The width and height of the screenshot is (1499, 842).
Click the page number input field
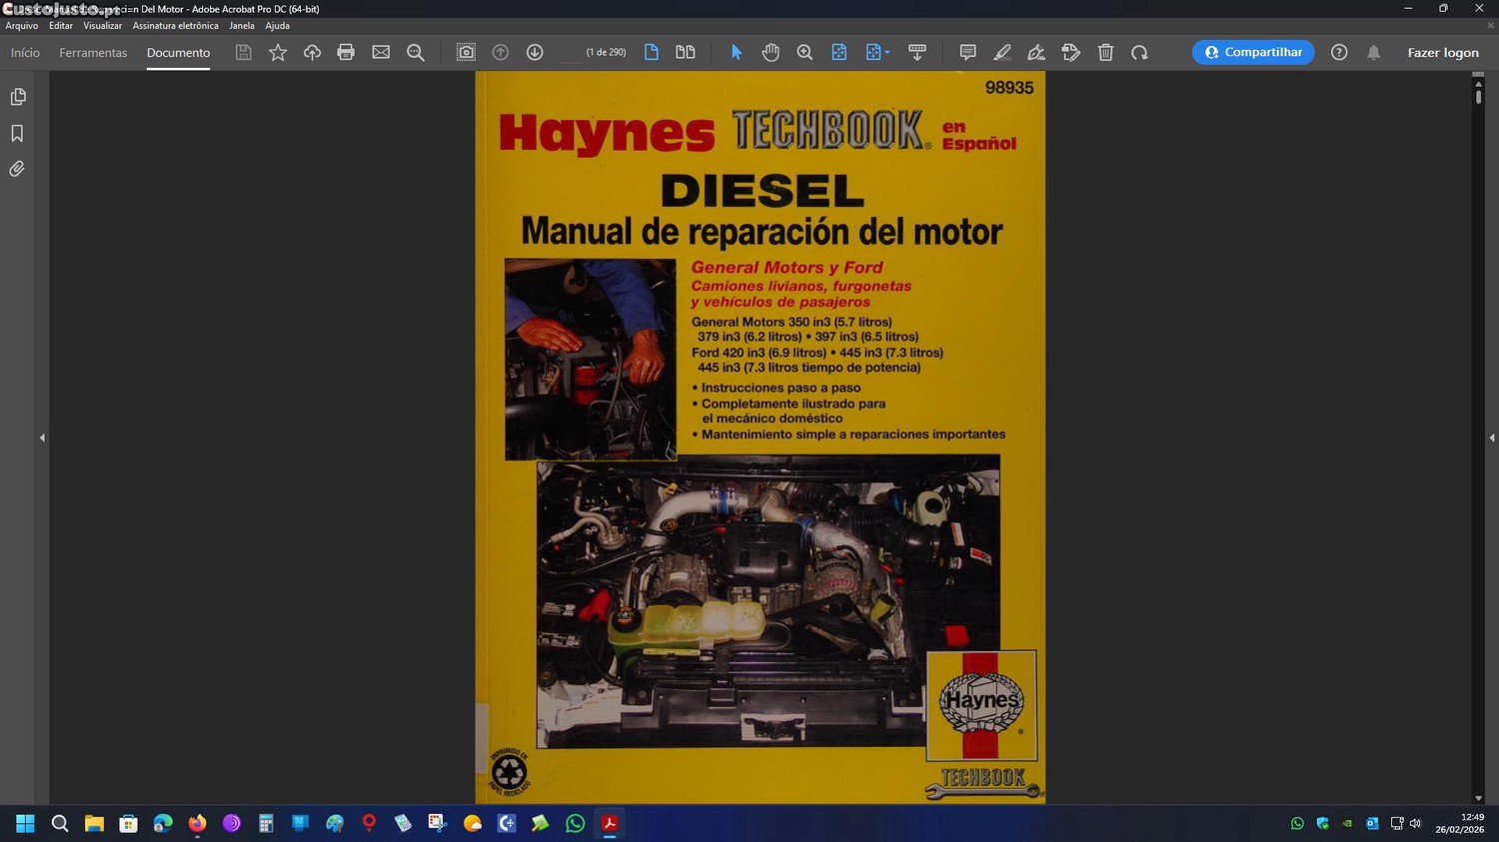[x=570, y=53]
